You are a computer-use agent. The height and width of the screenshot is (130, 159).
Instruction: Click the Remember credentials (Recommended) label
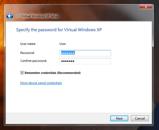click(x=53, y=73)
